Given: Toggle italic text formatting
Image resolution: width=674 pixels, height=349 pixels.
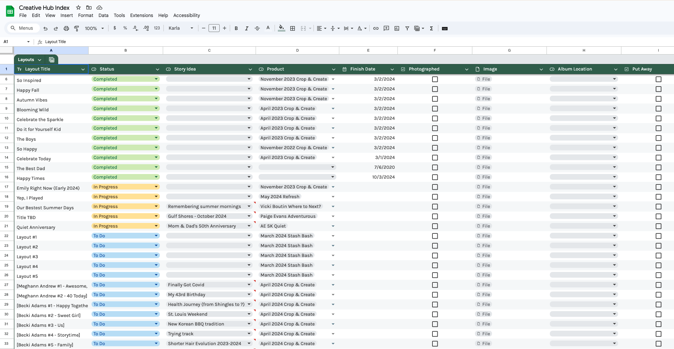Looking at the screenshot, I should (x=246, y=28).
